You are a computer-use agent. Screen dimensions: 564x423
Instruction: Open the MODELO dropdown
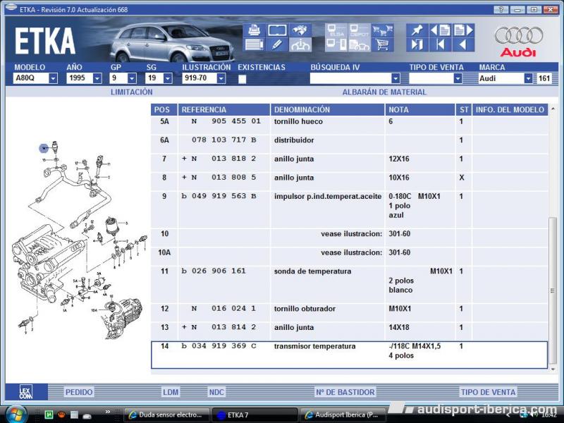(53, 78)
